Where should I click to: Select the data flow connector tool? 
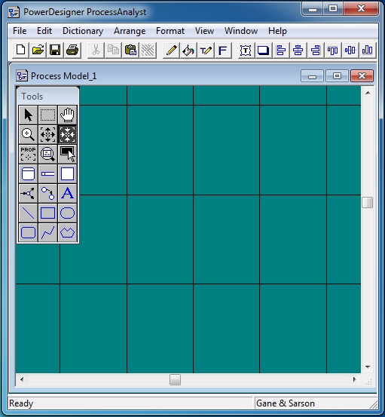pos(47,193)
